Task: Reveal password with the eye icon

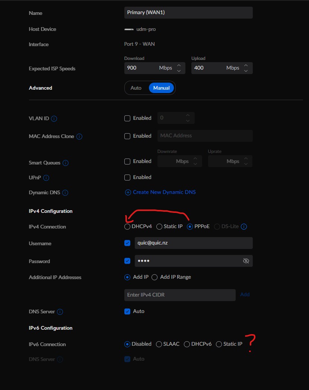Action: (246, 260)
